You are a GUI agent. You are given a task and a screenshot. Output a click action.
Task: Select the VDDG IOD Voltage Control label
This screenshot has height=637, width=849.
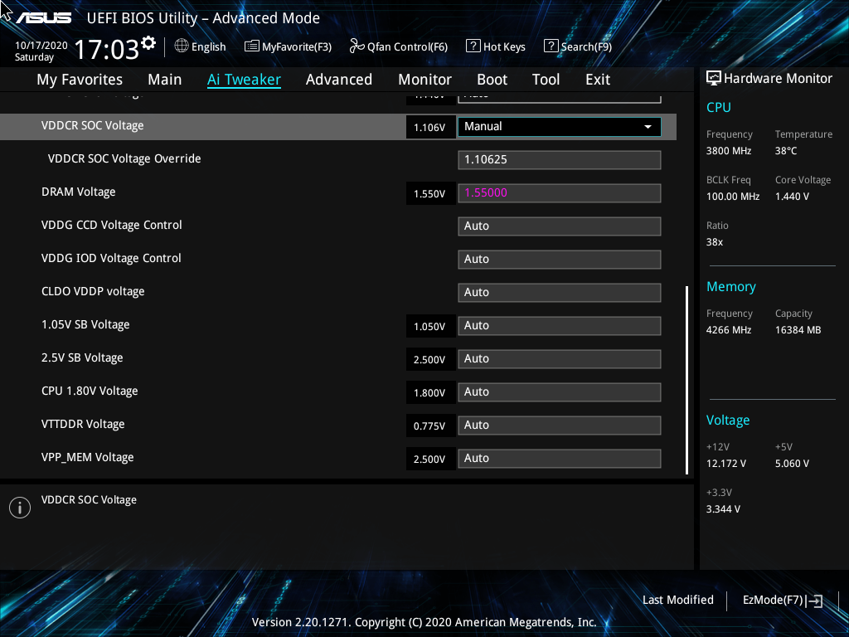point(111,259)
